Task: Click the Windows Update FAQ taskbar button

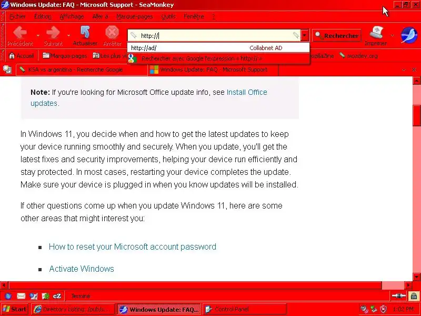Action: click(159, 309)
